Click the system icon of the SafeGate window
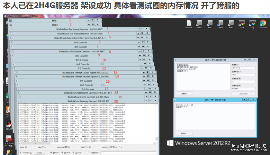 coord(175,100)
